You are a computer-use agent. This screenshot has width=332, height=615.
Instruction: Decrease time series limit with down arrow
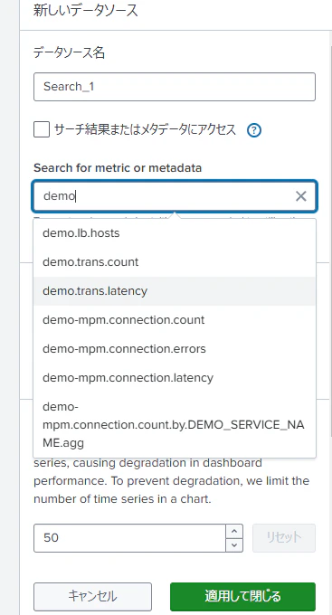[x=234, y=544]
